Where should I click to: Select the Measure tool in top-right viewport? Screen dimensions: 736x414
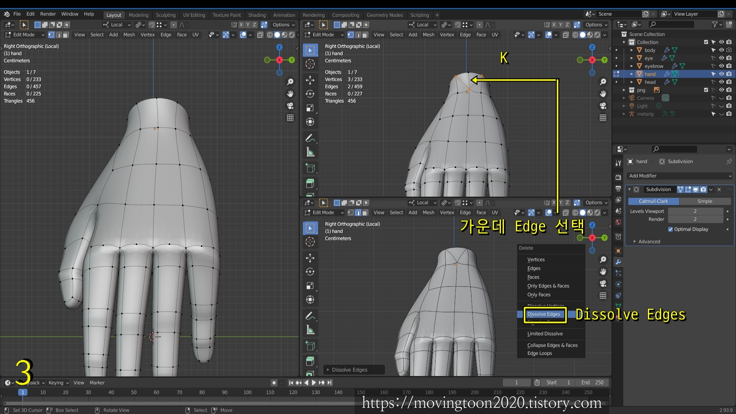pyautogui.click(x=310, y=152)
